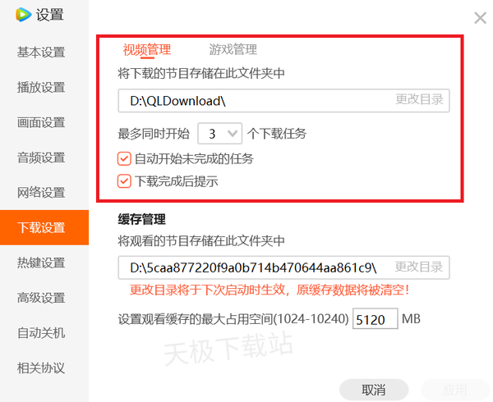Select 热键设置 sidebar item
Screen dimensions: 493x402
(41, 263)
